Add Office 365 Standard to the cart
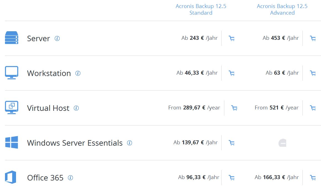The image size is (321, 186). pyautogui.click(x=231, y=178)
